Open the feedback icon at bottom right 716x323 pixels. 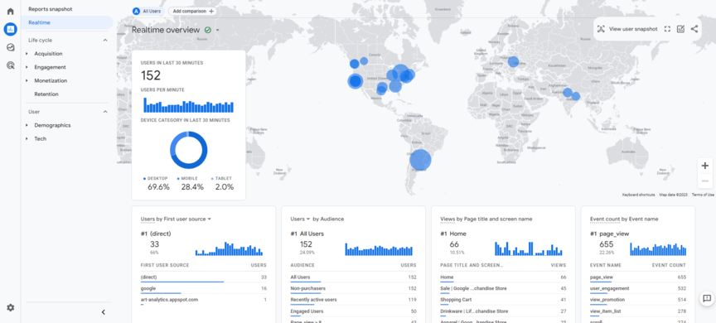pos(707,298)
